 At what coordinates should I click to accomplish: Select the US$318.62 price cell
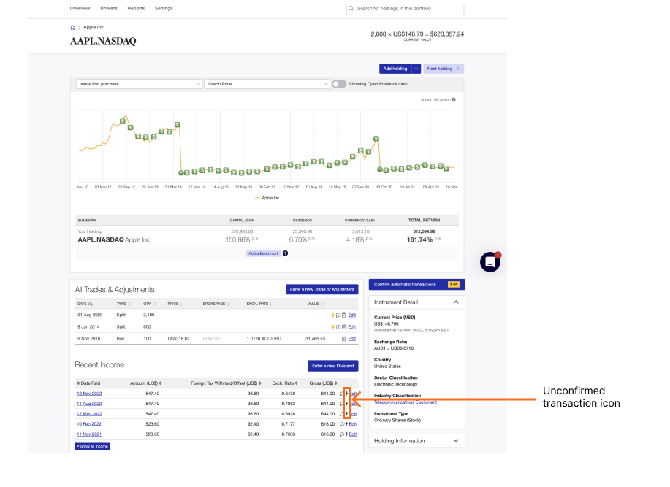pos(178,339)
